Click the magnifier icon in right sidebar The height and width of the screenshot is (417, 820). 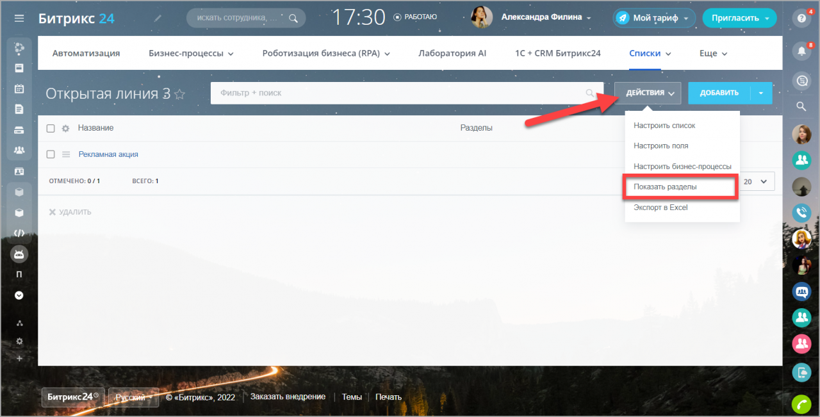[801, 106]
